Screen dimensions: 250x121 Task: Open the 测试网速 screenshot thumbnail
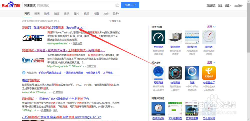click(192, 37)
